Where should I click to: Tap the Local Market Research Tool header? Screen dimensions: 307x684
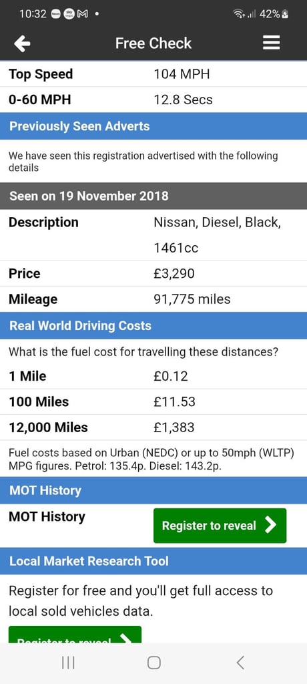point(153,561)
